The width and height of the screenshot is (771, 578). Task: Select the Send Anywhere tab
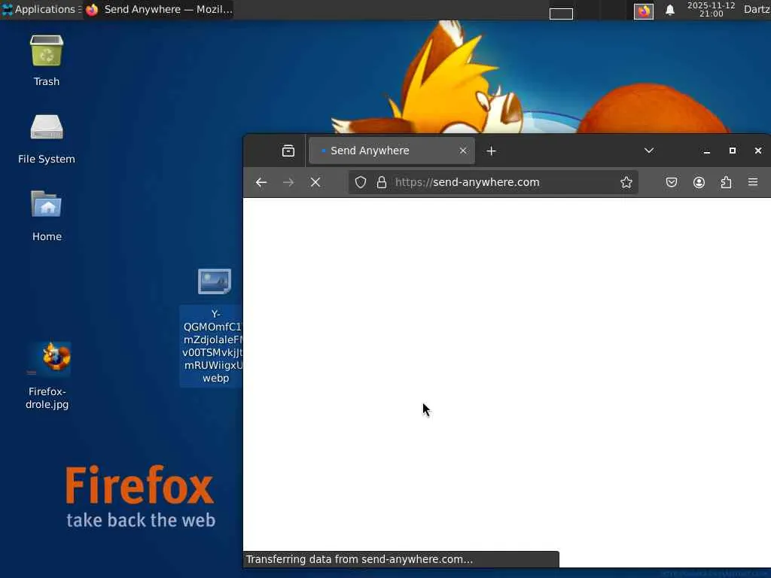point(392,151)
